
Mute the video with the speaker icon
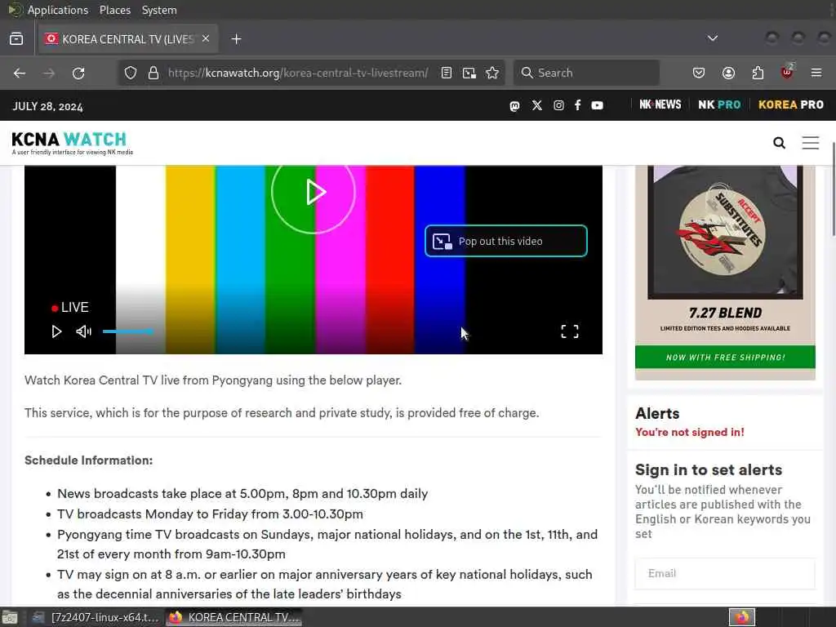point(84,331)
